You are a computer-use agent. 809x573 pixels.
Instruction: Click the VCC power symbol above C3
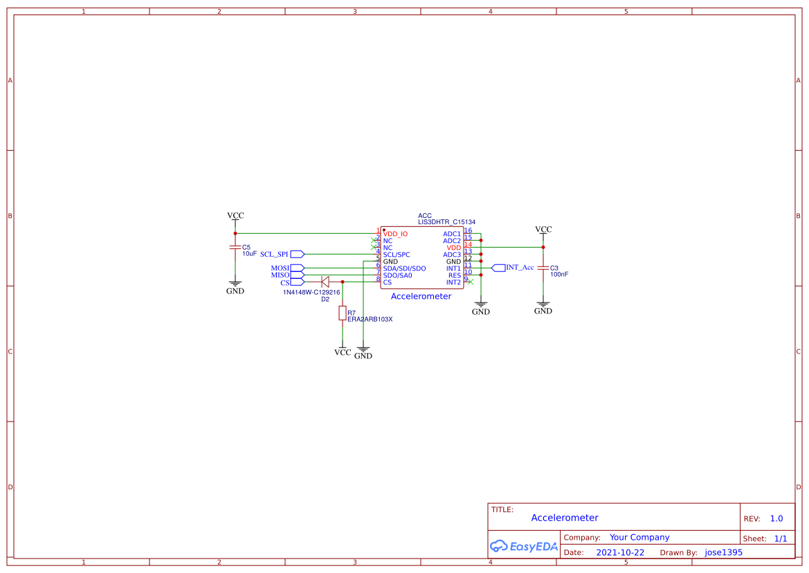pos(544,230)
